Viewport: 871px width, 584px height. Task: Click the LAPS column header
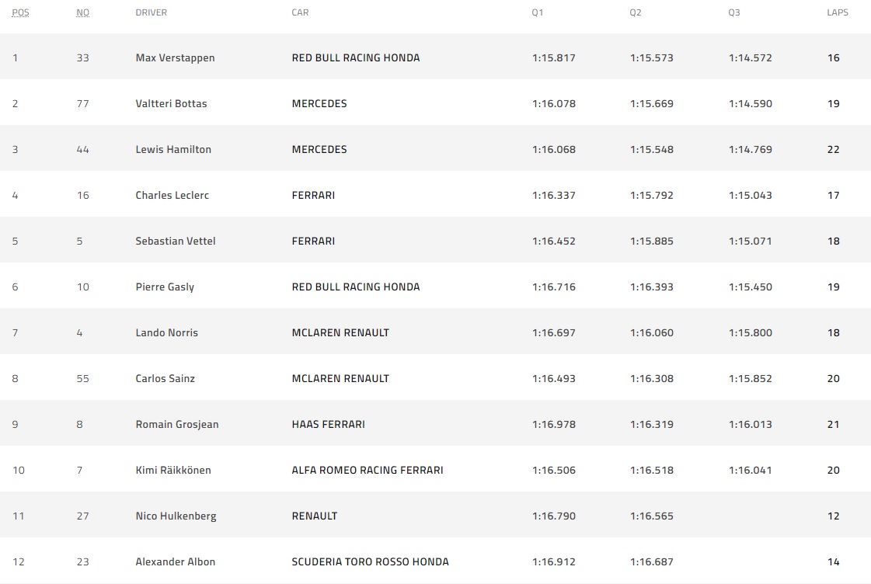[838, 12]
